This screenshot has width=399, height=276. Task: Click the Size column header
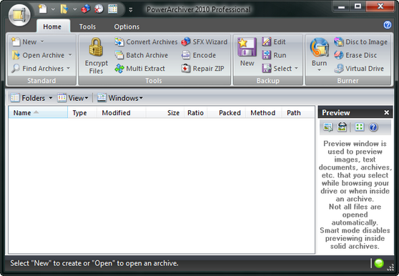tap(164, 113)
